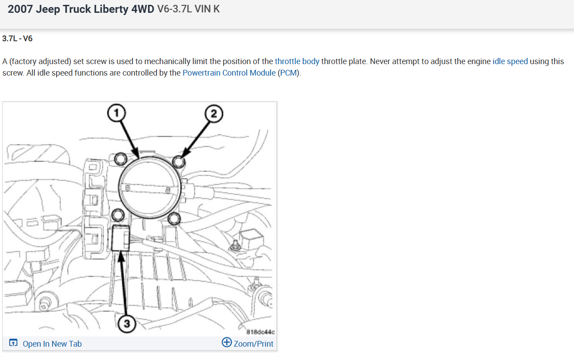Click the Zoom/Print button
The image size is (574, 359).
(x=248, y=343)
